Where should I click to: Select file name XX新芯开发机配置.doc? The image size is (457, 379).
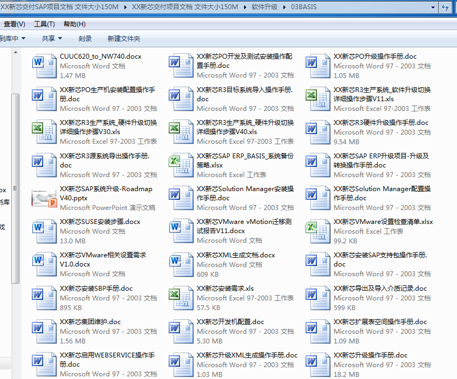(230, 322)
